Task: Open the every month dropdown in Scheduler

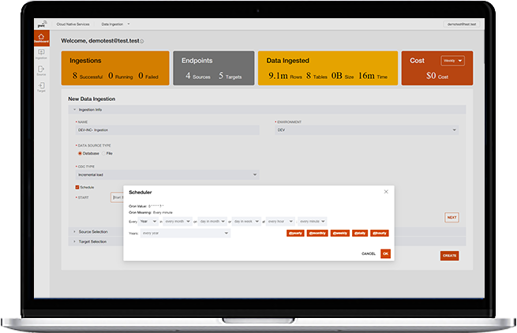Action: coord(178,222)
